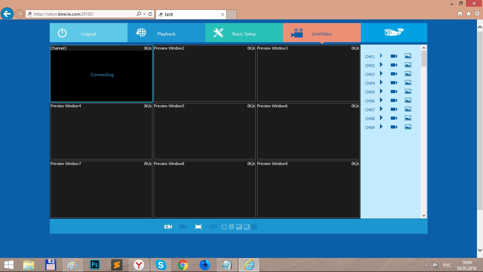Screen dimensions: 483x272
Task: Open the LiveVideo tab
Action: 322,33
